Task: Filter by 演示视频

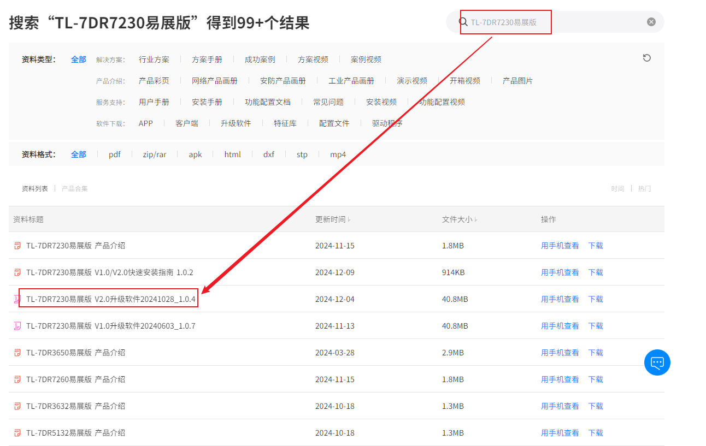Action: point(412,81)
